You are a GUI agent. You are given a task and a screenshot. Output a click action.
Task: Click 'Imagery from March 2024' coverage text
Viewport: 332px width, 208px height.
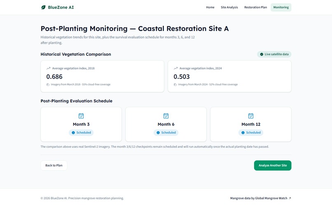click(208, 85)
